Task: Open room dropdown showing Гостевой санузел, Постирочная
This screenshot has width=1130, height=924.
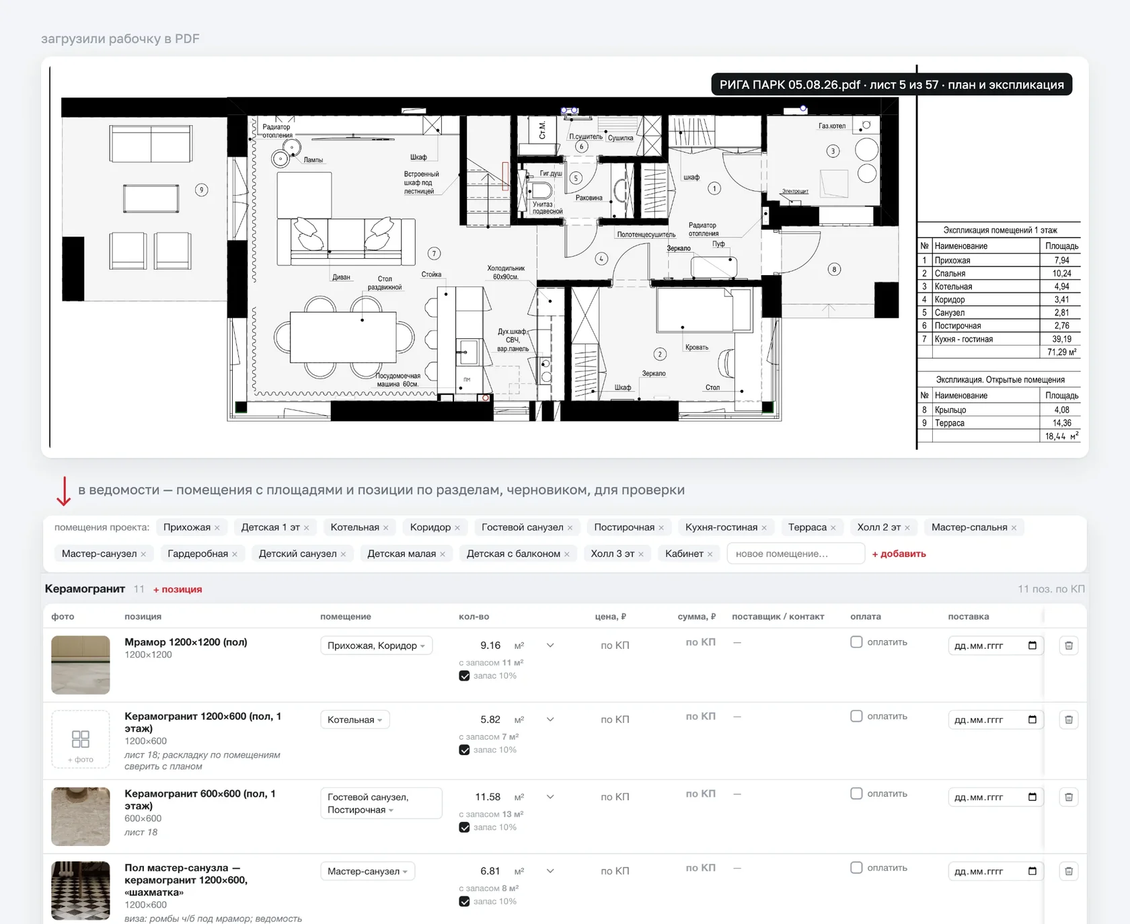Action: tap(381, 803)
